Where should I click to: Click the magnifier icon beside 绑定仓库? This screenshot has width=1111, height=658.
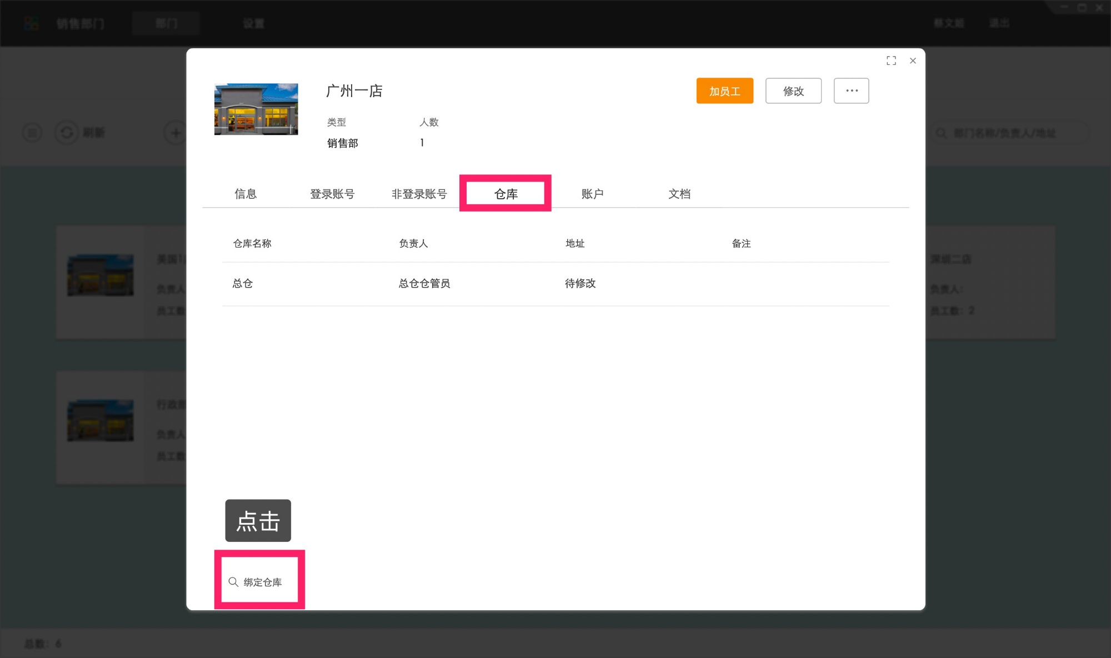click(x=233, y=581)
